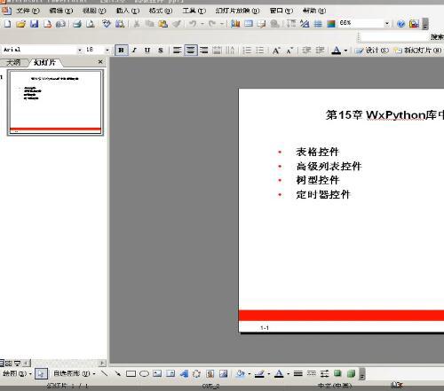Select the Arrow drawing tool
Screen dimensions: 444x391
pos(117,373)
